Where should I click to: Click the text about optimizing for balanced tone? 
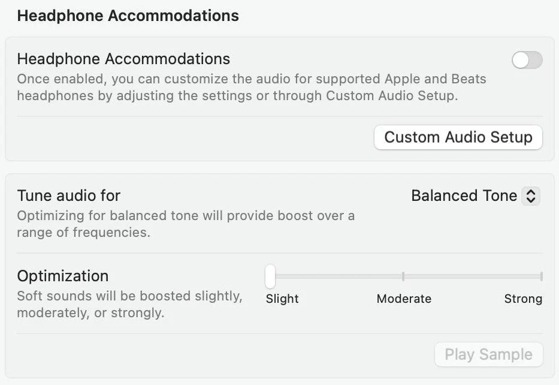186,224
